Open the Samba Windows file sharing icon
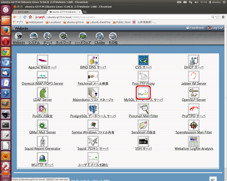 click(x=93, y=125)
